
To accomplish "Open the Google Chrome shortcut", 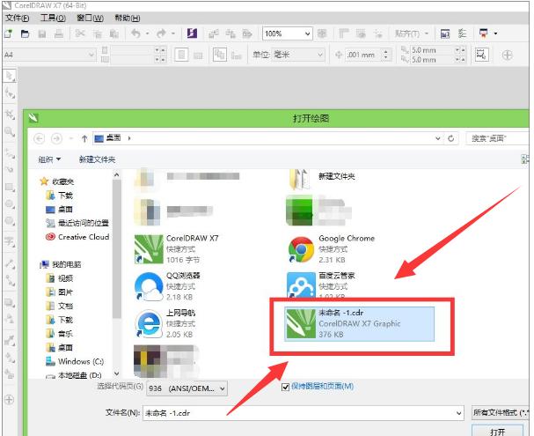I will (x=302, y=249).
